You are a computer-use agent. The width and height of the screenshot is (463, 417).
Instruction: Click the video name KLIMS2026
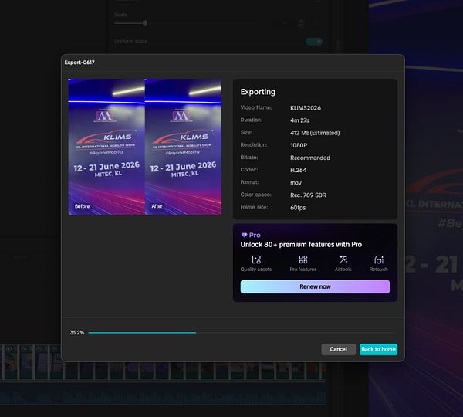tap(306, 108)
